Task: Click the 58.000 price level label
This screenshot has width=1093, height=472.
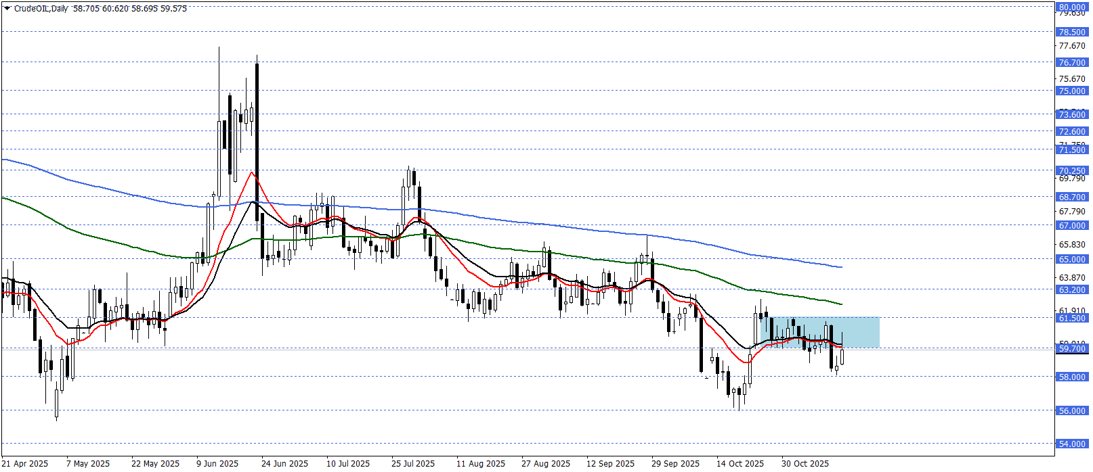Action: [x=1071, y=377]
